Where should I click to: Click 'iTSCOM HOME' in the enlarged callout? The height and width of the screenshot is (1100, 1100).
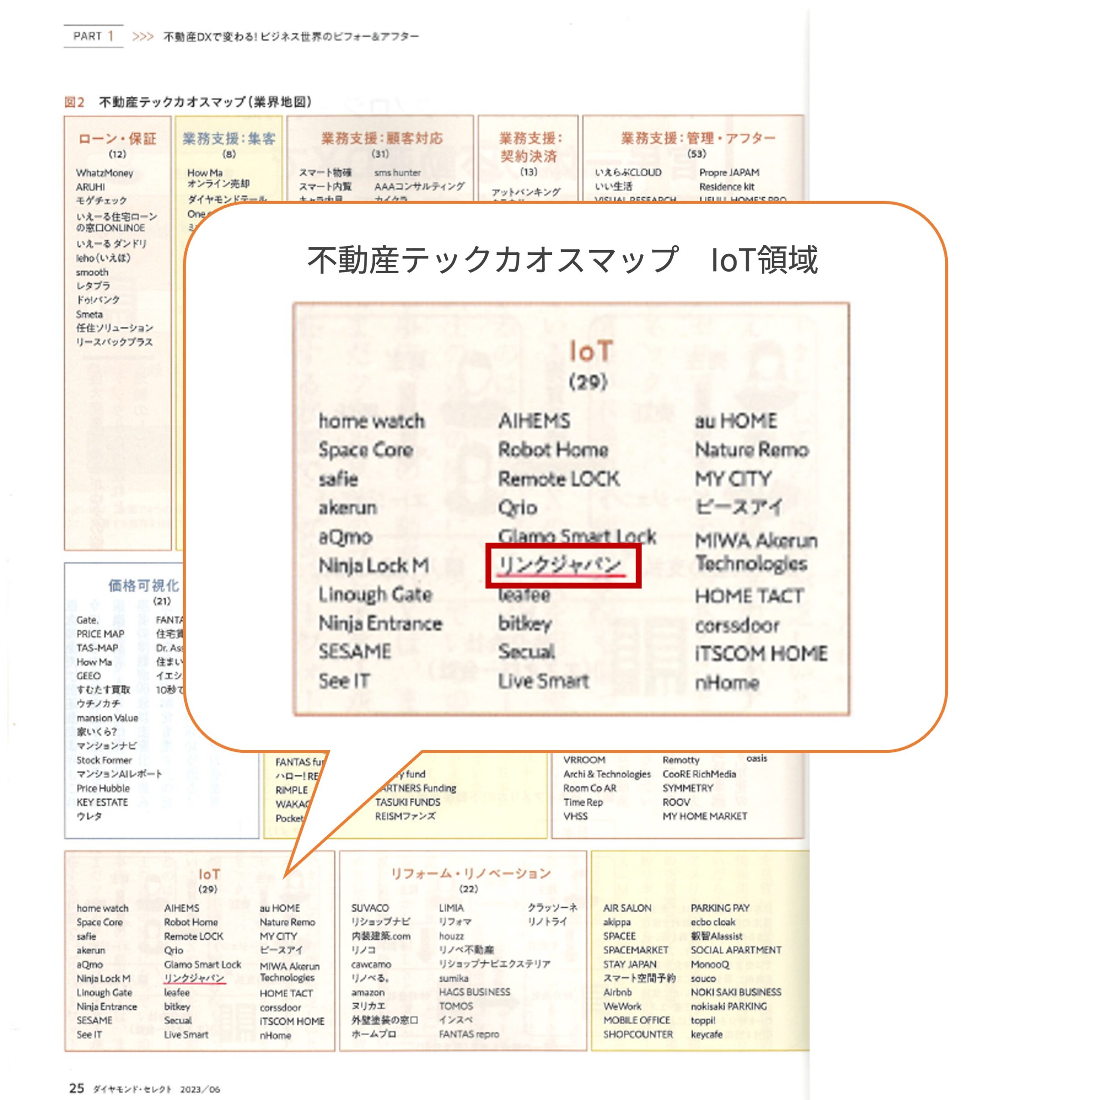coord(761,654)
